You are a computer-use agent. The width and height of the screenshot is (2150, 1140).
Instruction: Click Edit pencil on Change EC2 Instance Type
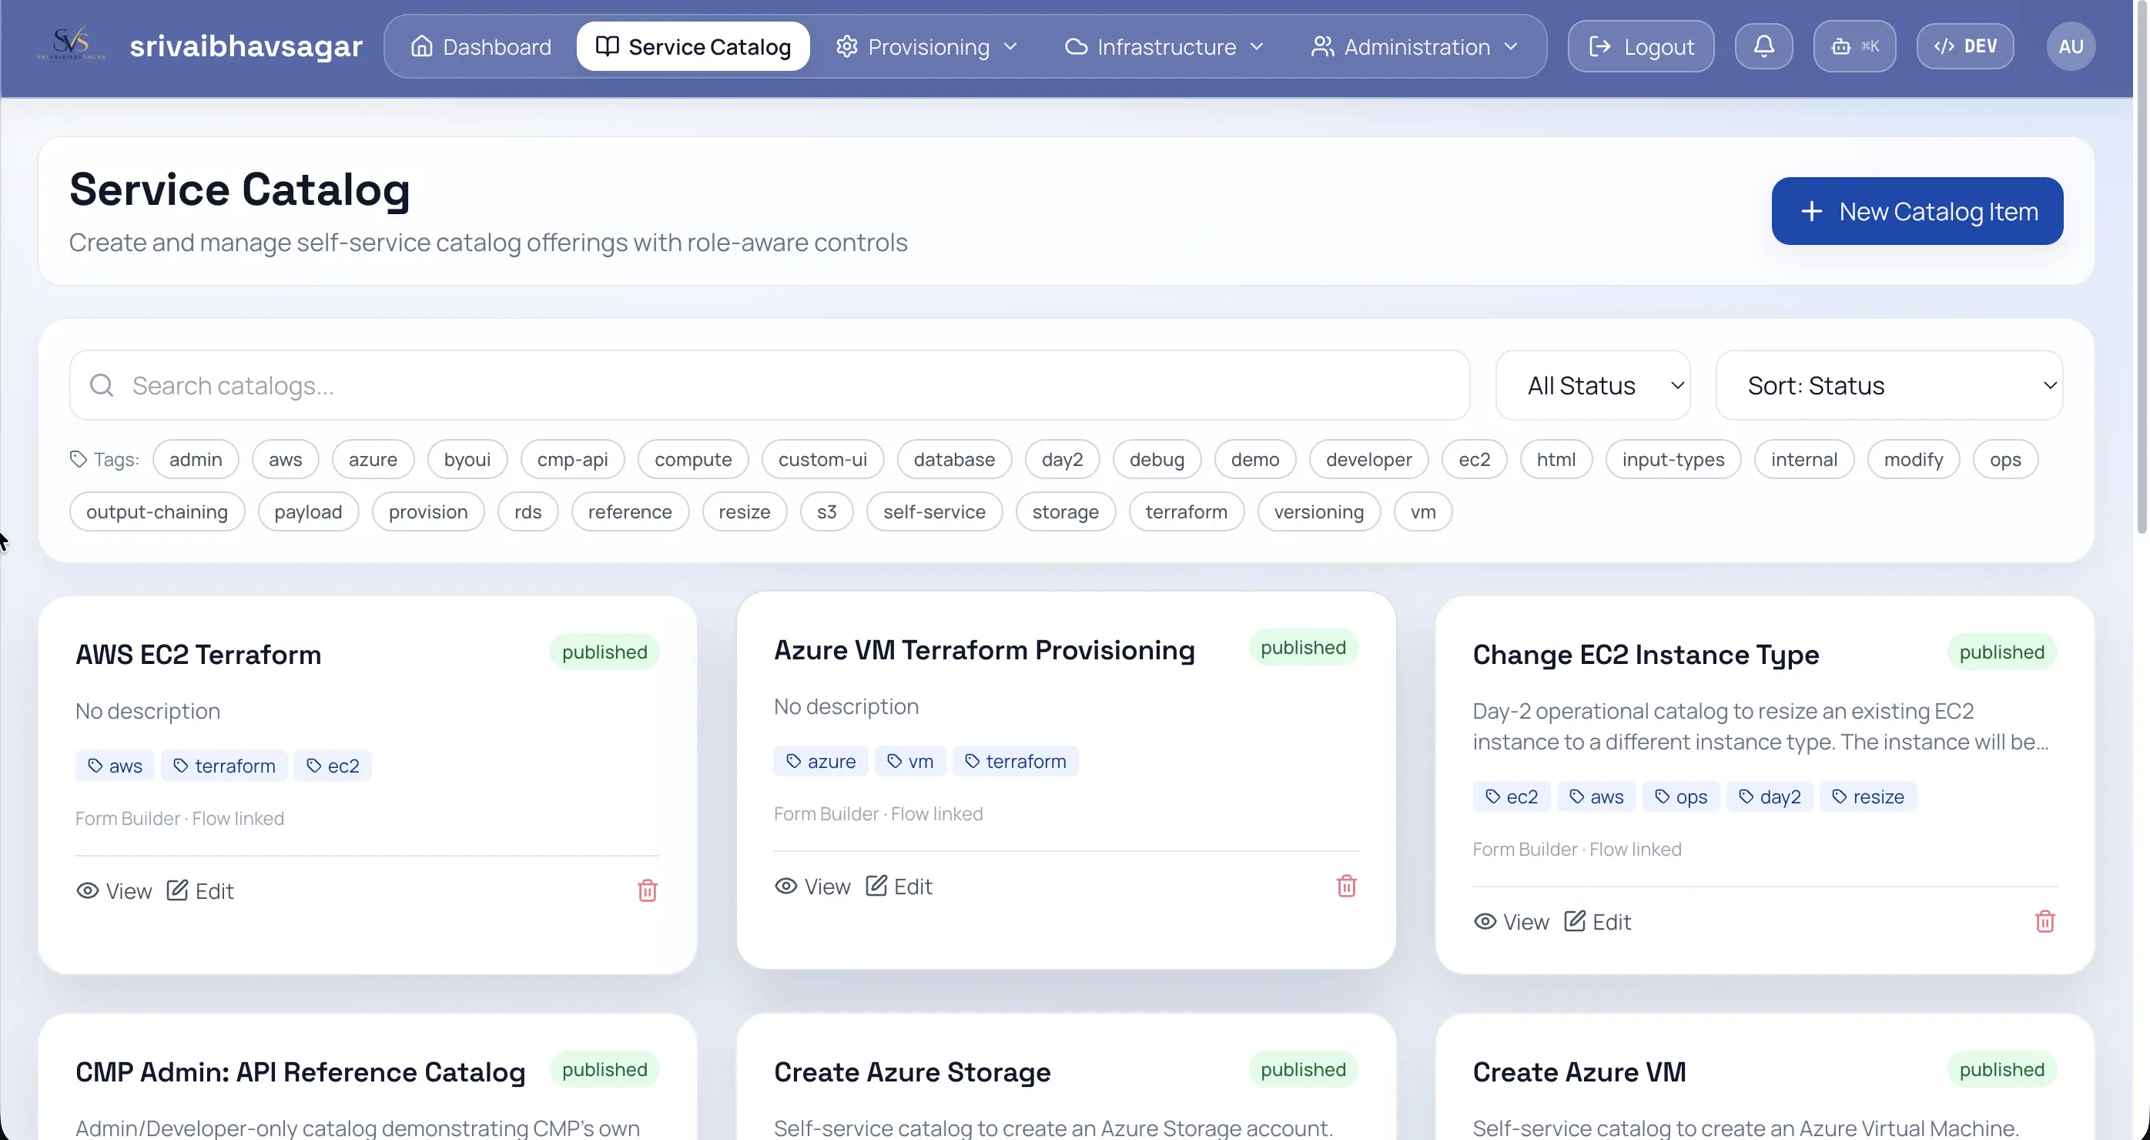coord(1597,921)
